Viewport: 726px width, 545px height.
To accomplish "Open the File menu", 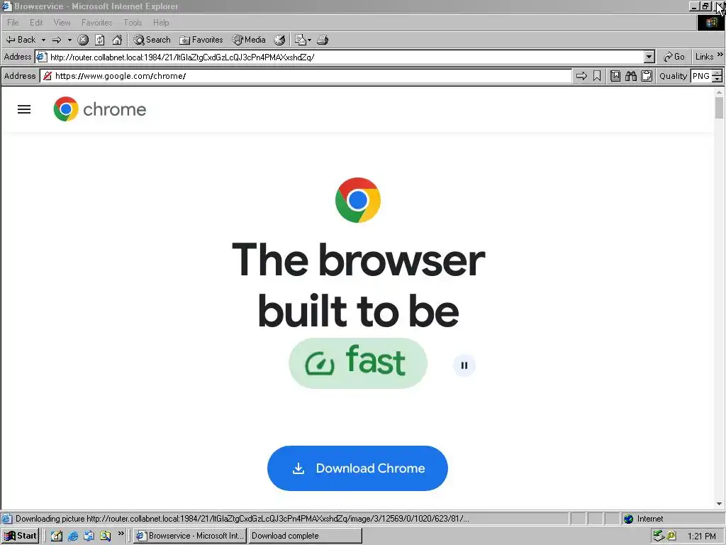I will (x=13, y=22).
